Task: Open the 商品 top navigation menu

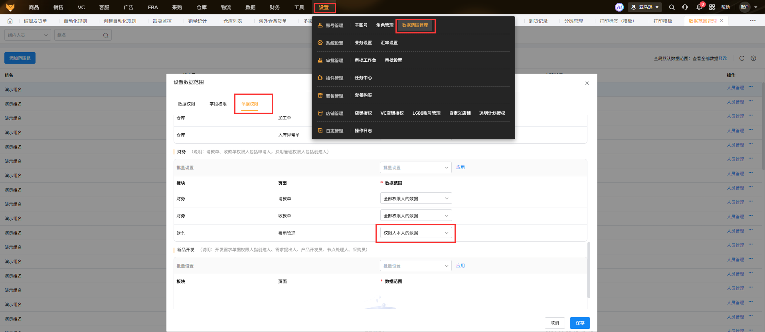Action: pyautogui.click(x=34, y=7)
